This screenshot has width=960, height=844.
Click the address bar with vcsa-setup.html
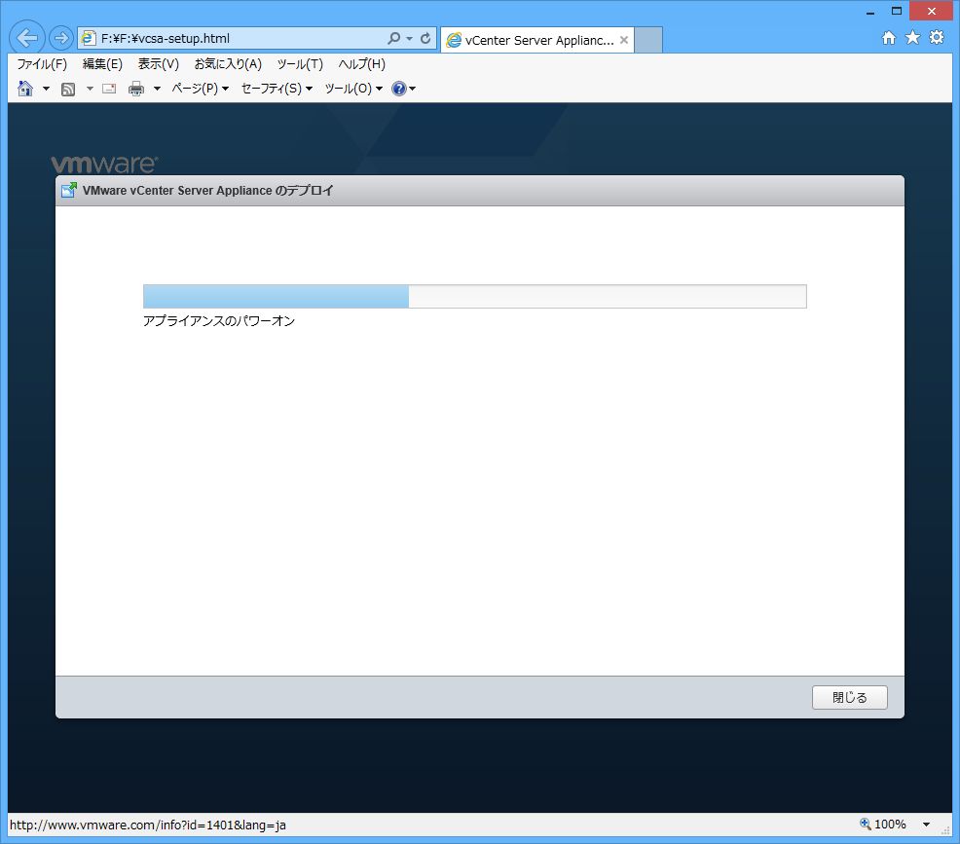[233, 39]
